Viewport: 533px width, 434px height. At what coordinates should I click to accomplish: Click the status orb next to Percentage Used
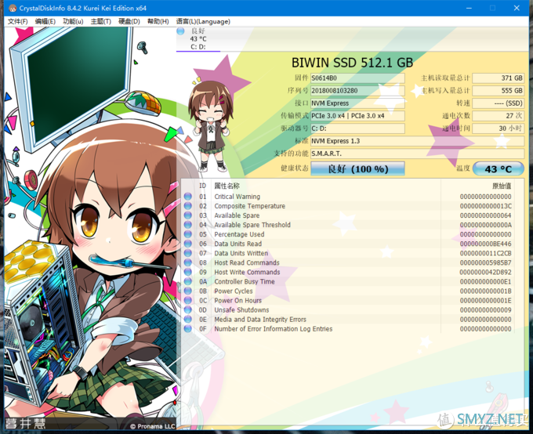tap(188, 234)
